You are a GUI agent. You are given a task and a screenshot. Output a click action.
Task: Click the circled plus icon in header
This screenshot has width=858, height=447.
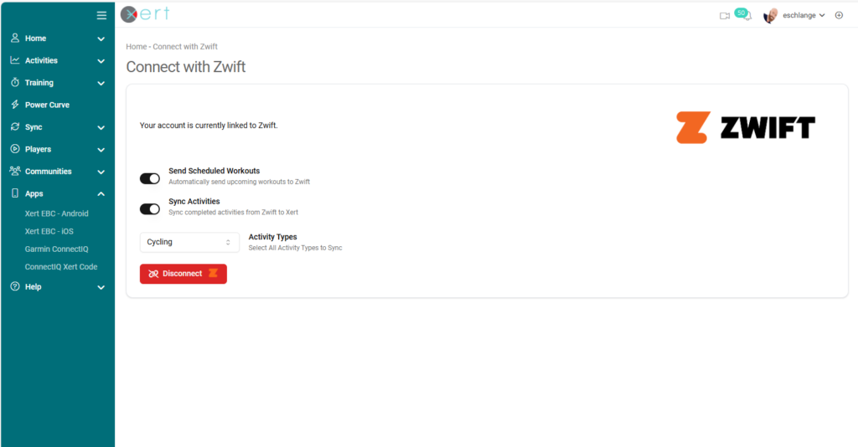click(x=839, y=15)
